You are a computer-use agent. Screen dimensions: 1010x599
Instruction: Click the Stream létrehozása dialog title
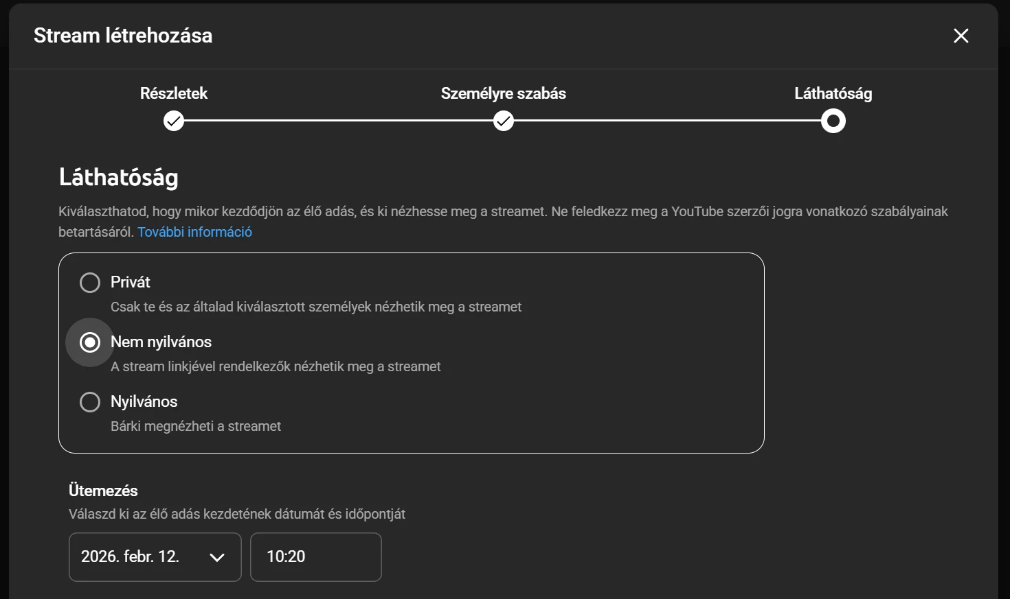tap(123, 36)
